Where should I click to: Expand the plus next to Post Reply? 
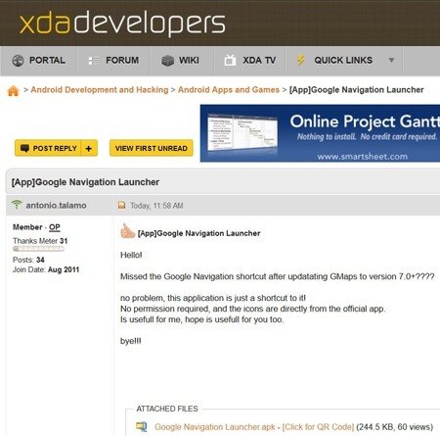point(89,148)
